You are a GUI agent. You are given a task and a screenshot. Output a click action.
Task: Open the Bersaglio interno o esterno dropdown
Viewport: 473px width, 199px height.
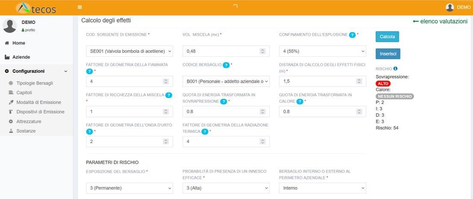[x=322, y=188]
